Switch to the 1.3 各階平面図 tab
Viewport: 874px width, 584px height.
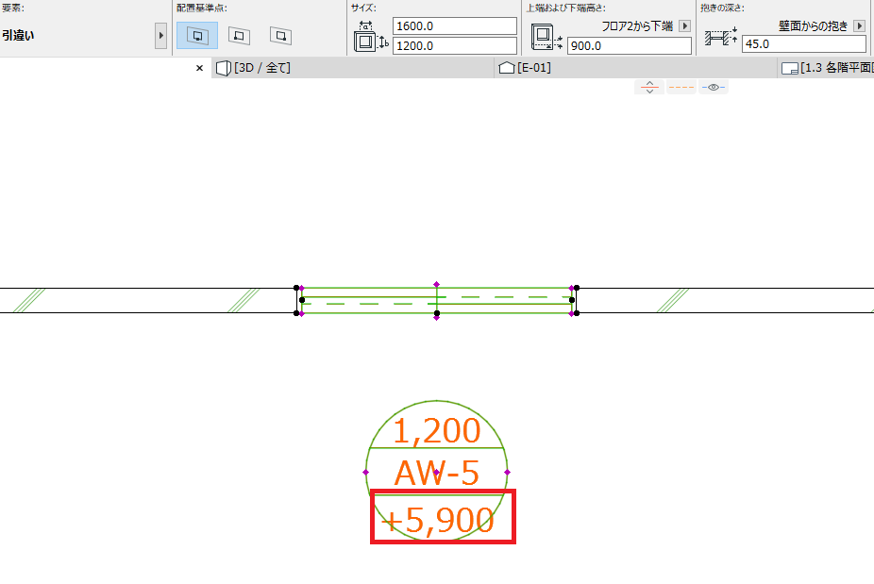tap(827, 68)
